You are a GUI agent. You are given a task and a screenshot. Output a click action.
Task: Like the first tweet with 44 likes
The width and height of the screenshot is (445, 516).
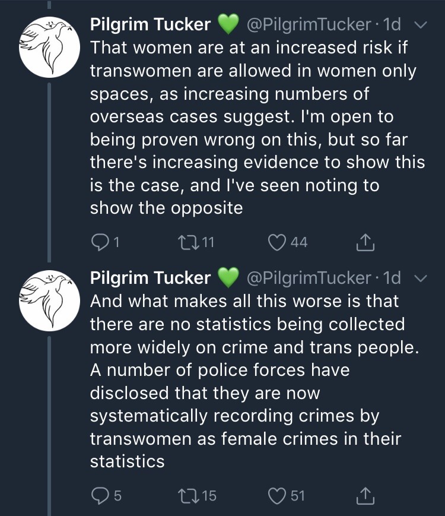click(278, 242)
